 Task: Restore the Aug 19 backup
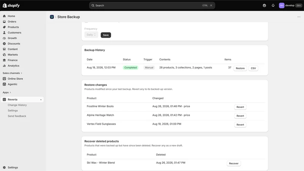tap(240, 68)
